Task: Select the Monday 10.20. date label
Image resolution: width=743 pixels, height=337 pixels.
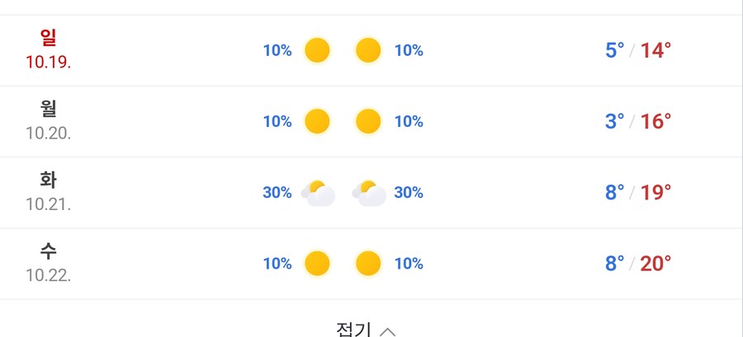Action: tap(48, 133)
